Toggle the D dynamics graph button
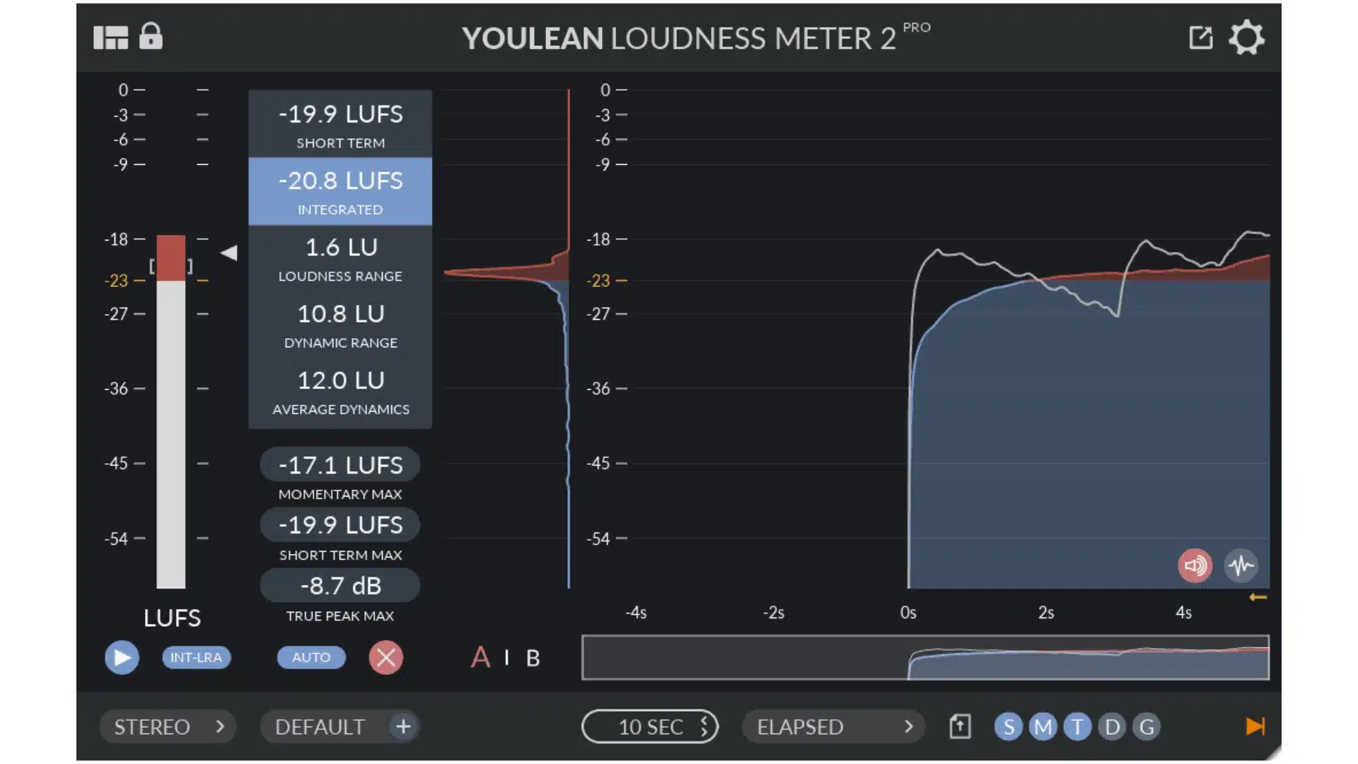1358x764 pixels. tap(1112, 727)
